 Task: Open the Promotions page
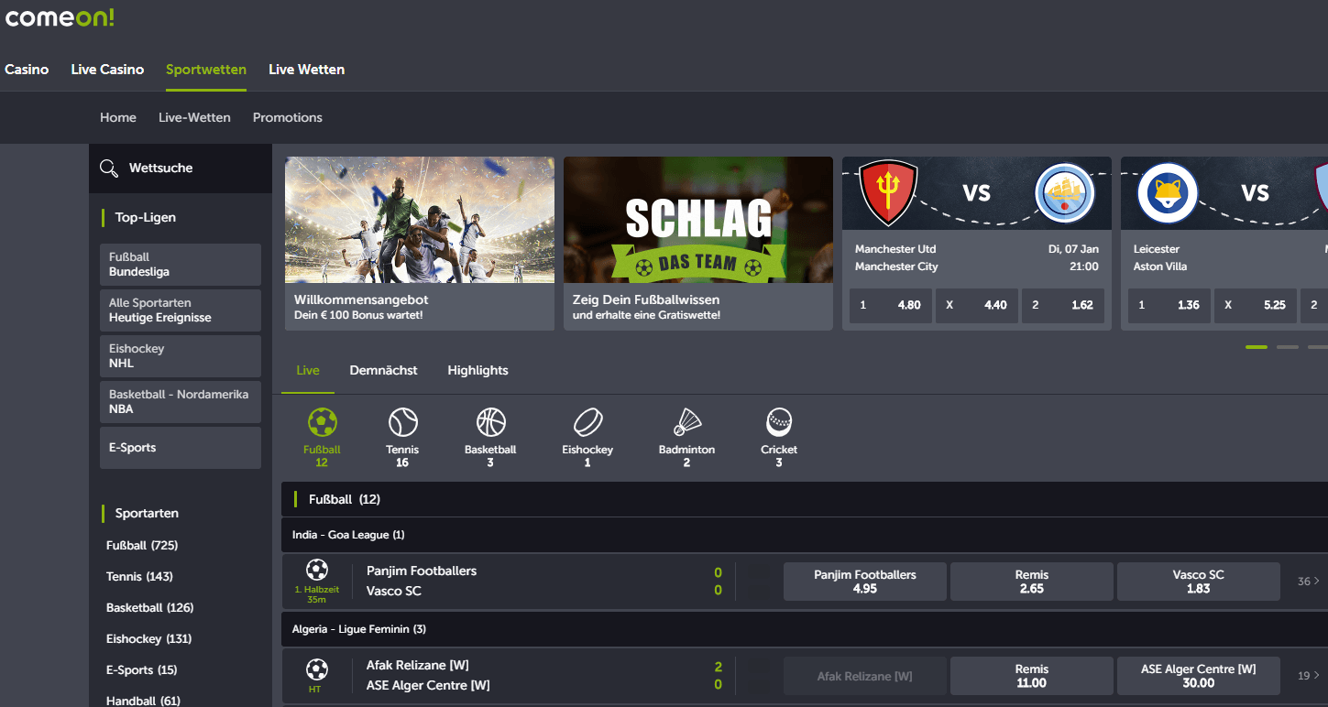coord(288,117)
